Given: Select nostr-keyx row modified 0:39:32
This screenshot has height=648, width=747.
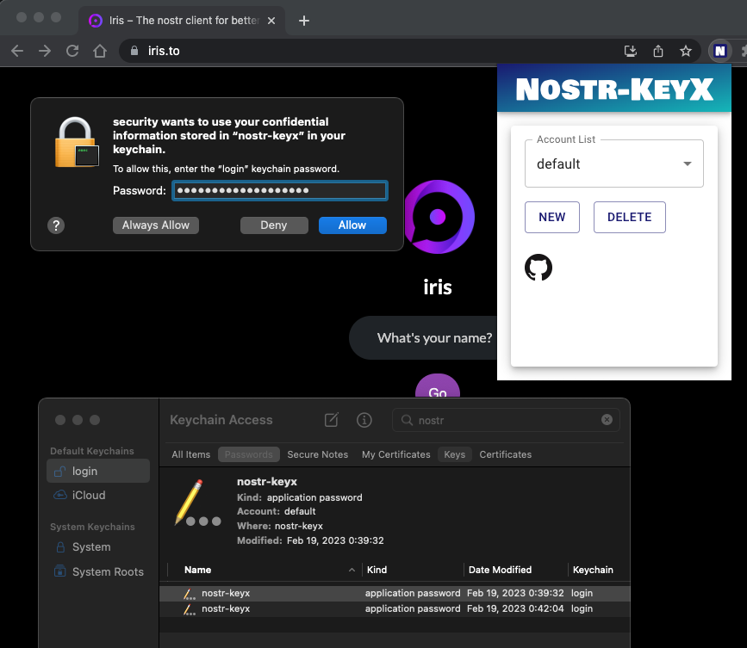Looking at the screenshot, I should tap(395, 593).
